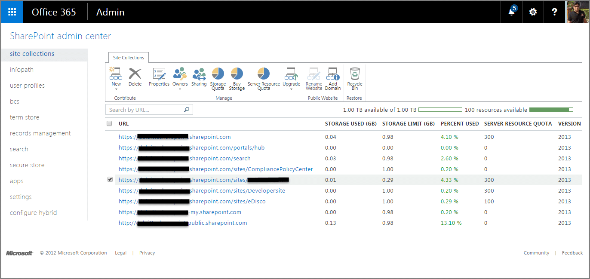Viewport: 590px width, 279px height.
Task: Open the portals/hub site collection link
Action: [x=192, y=147]
